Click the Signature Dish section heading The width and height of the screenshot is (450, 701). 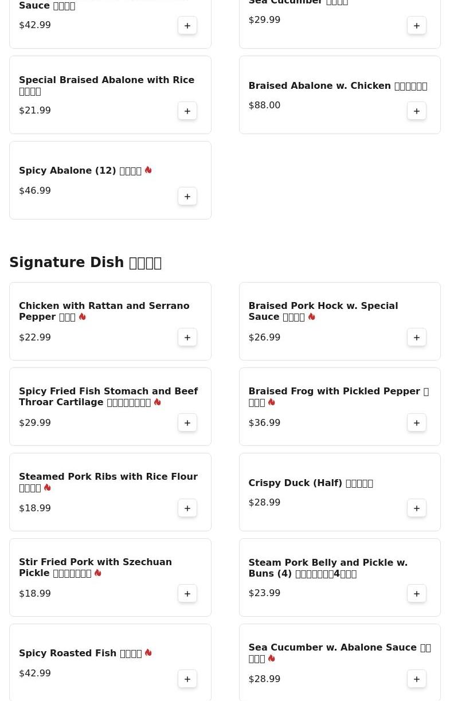[85, 263]
